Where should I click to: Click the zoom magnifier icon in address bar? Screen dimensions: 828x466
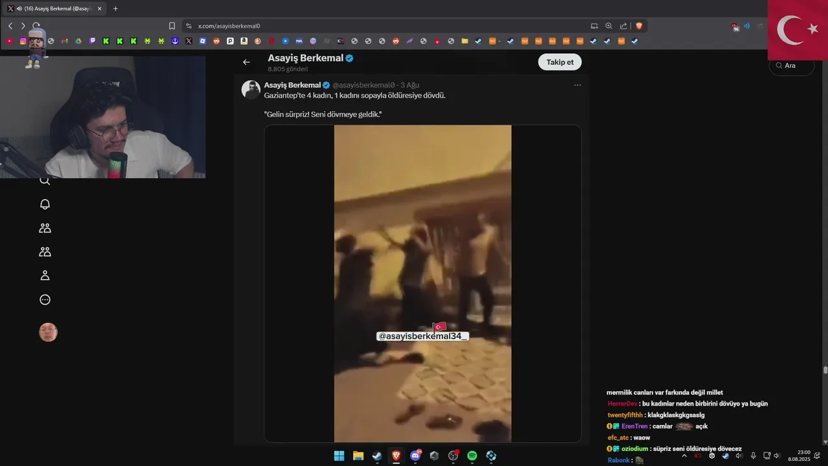(x=609, y=26)
